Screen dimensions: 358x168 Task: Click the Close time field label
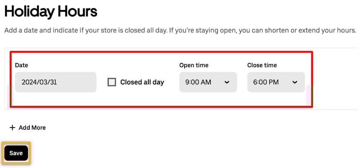point(262,65)
